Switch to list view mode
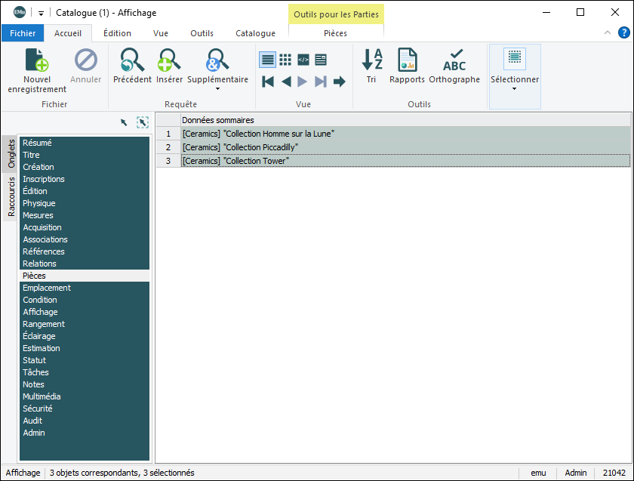The image size is (634, 481). (267, 60)
